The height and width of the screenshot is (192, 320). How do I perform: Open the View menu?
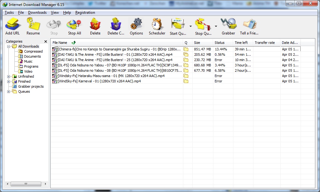[55, 13]
